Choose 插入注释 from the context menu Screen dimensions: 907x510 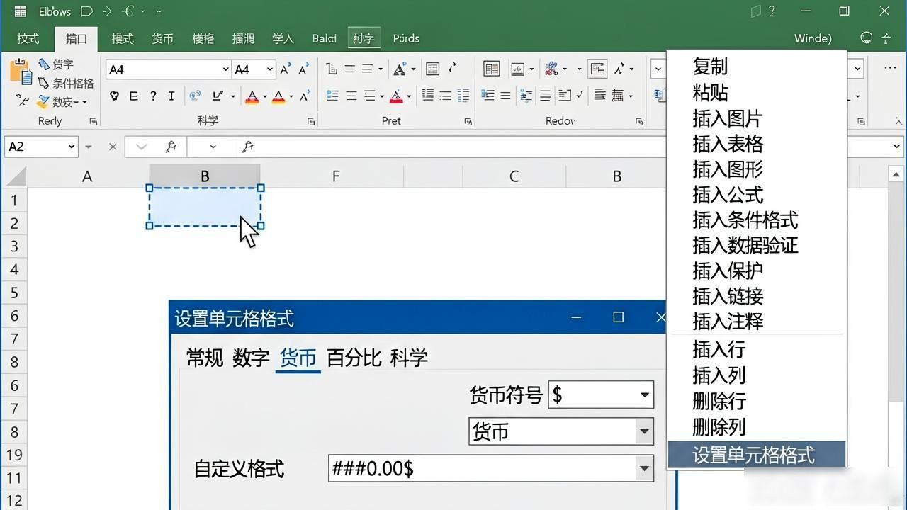click(756, 322)
